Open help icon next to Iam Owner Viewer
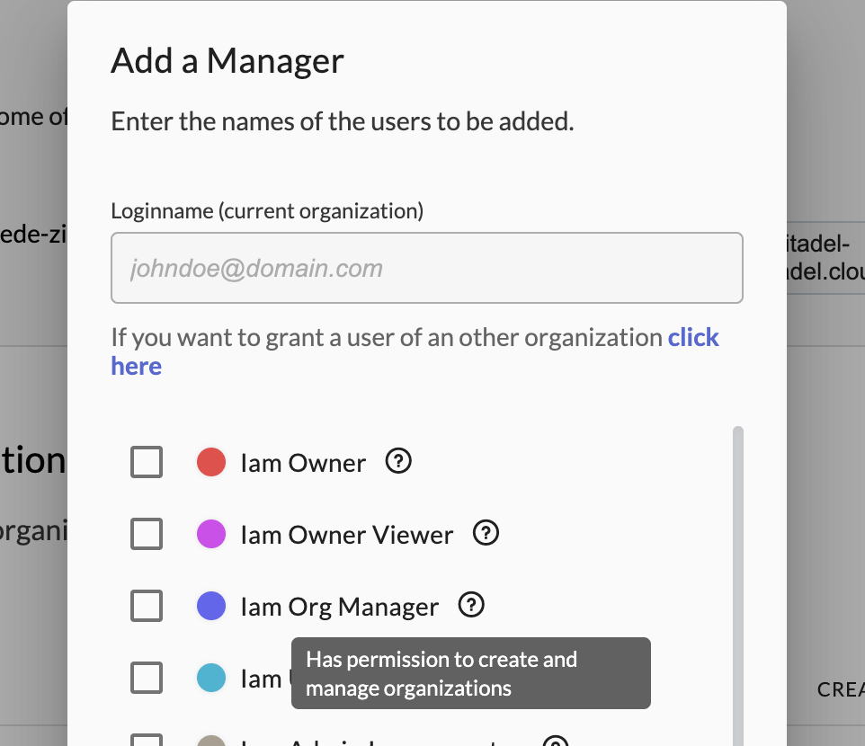Viewport: 865px width, 746px height. (486, 533)
